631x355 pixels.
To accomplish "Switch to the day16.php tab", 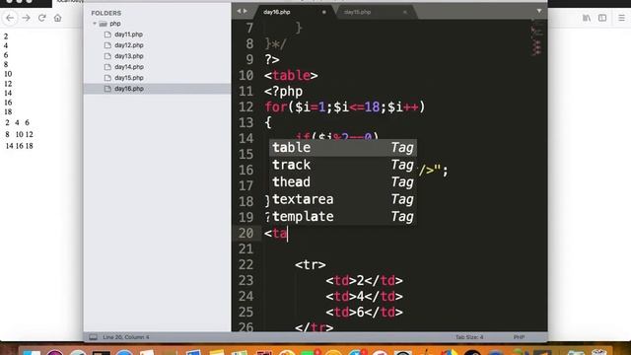I will (x=277, y=12).
